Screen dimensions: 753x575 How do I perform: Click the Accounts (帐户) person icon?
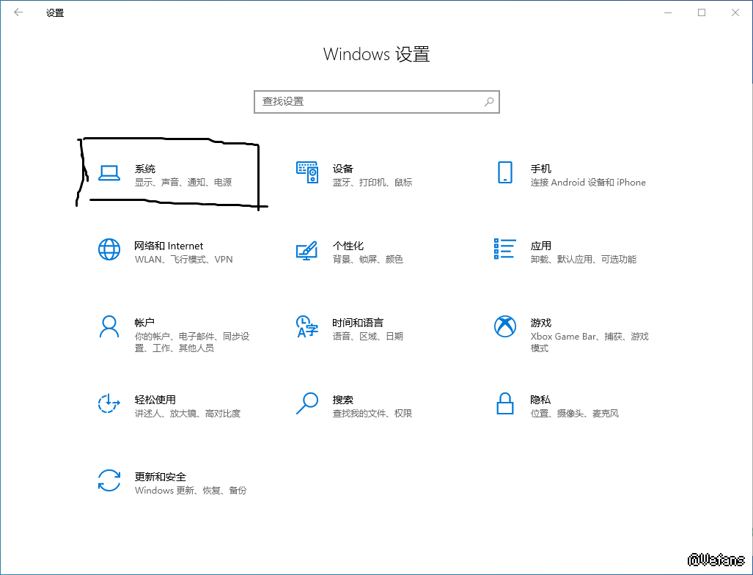coord(109,326)
